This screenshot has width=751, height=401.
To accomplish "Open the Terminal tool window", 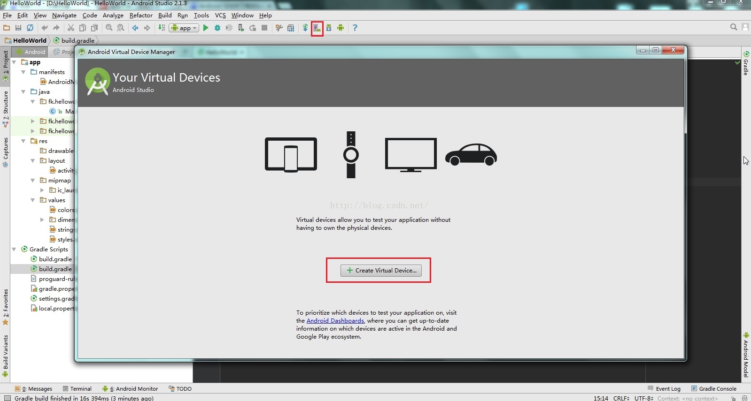I will point(77,388).
